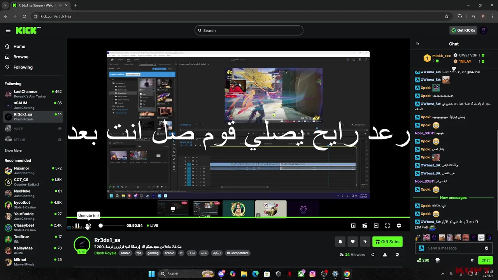Follow channel with heart button
The width and height of the screenshot is (498, 280).
[x=352, y=241]
